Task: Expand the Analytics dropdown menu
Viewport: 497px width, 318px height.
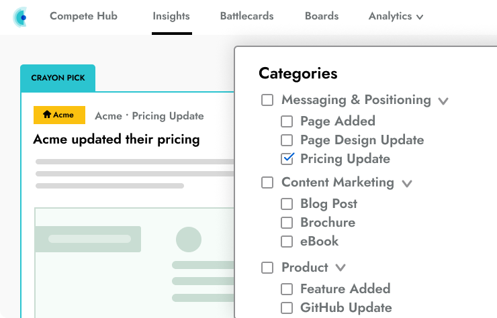Action: pos(396,16)
